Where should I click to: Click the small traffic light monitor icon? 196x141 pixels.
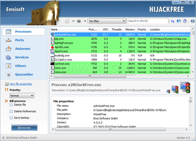[x=168, y=91]
